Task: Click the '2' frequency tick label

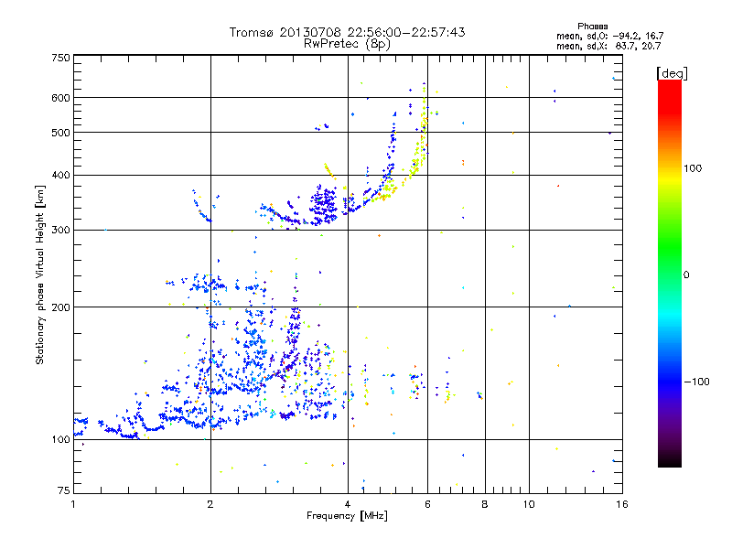Action: (x=210, y=504)
